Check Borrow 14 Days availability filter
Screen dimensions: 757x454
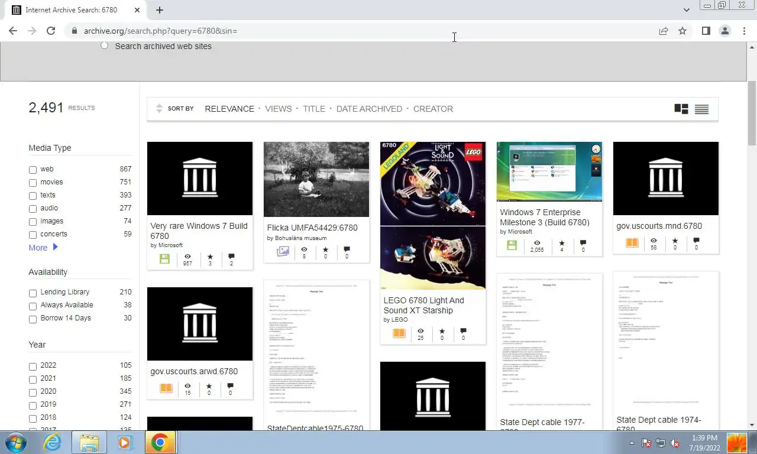[33, 319]
